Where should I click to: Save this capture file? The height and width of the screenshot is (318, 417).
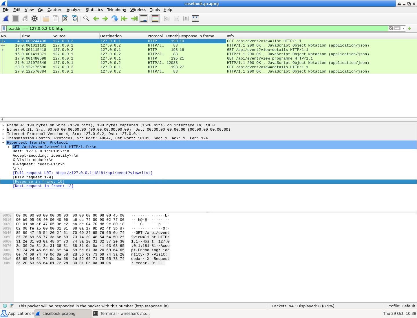56,19
